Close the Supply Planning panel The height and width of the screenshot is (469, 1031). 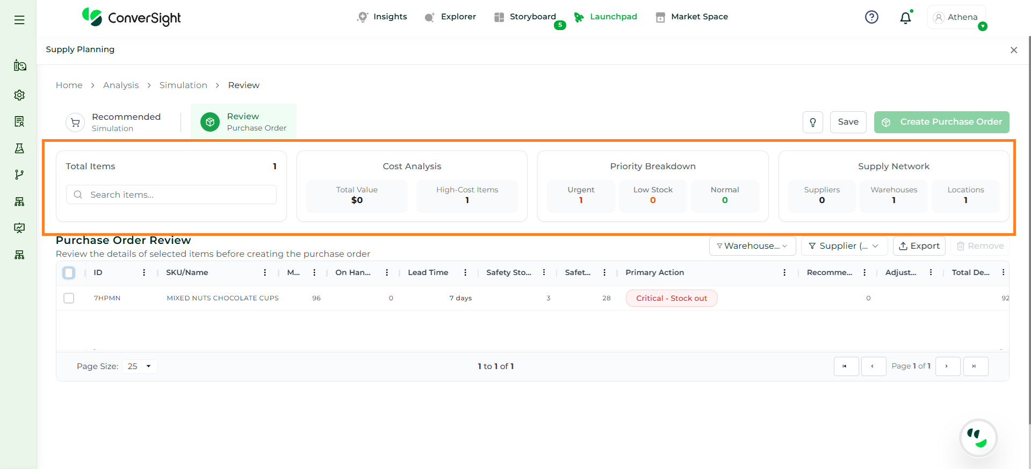(1013, 50)
